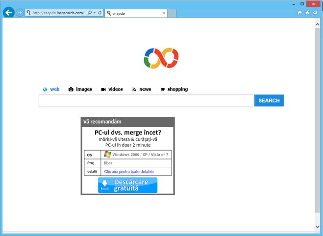
Task: Click the vertical scrollbar thumb
Action: point(318,121)
